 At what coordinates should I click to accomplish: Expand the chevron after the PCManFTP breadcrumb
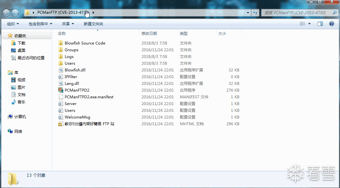(x=93, y=12)
